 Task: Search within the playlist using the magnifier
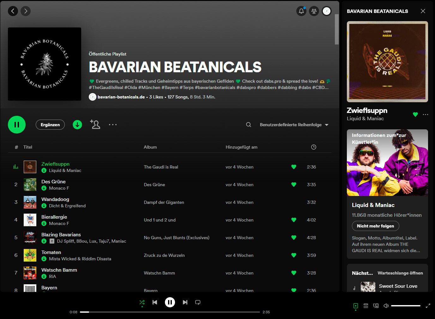click(248, 125)
